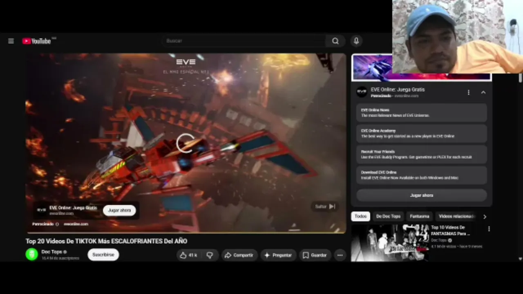Open the Recruit Your Friends sitelink

coord(422,154)
